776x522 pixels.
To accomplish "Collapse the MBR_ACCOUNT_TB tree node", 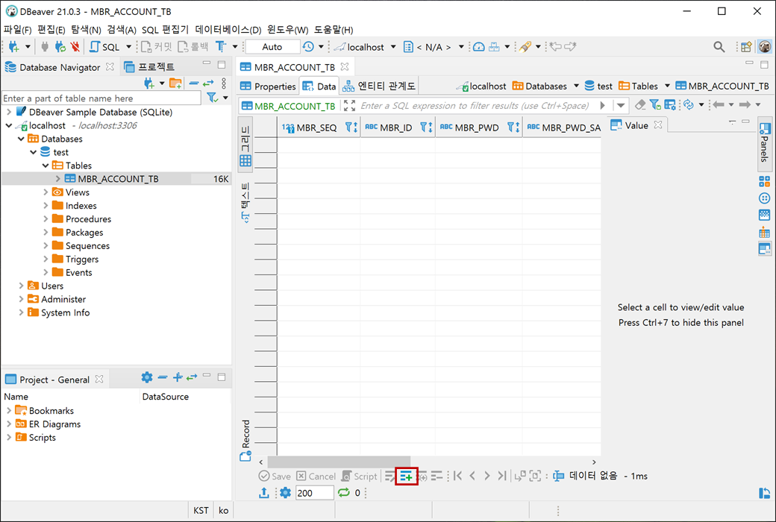I will pos(58,178).
